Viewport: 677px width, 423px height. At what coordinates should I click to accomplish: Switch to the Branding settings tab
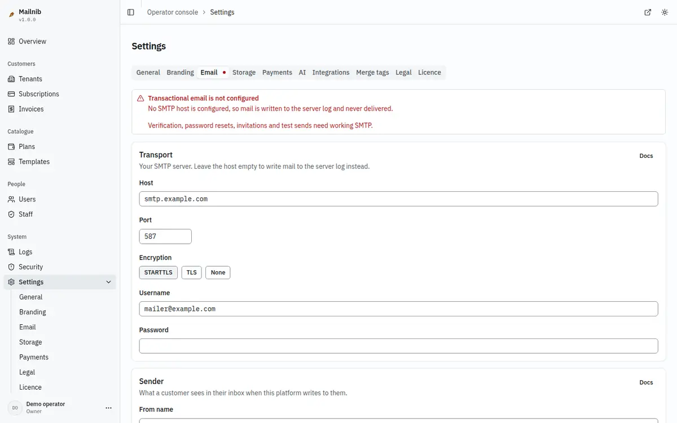tap(180, 72)
